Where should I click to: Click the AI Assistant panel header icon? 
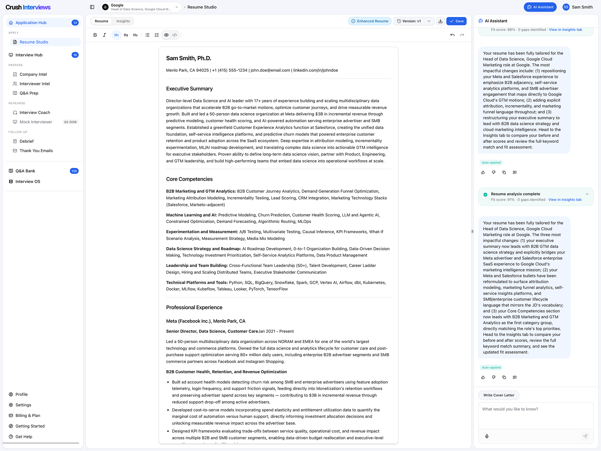point(481,21)
